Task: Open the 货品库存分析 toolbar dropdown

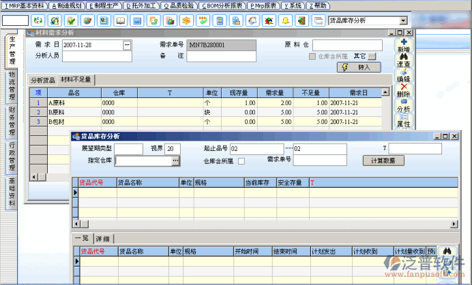Action: pos(404,20)
